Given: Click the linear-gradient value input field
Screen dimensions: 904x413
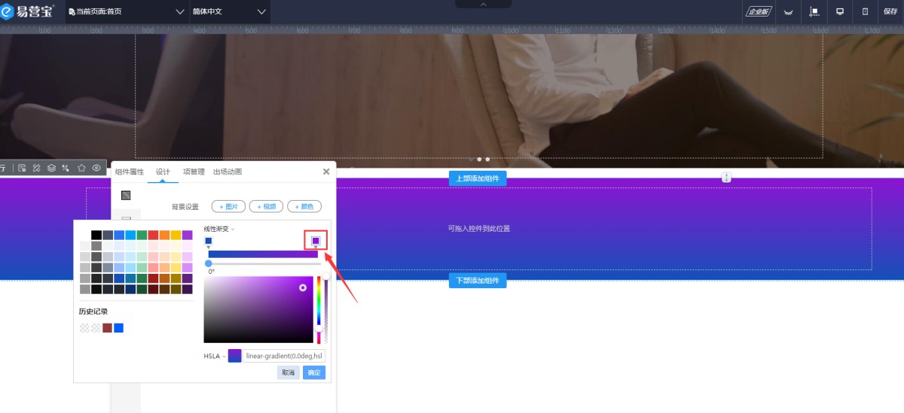Looking at the screenshot, I should click(285, 356).
